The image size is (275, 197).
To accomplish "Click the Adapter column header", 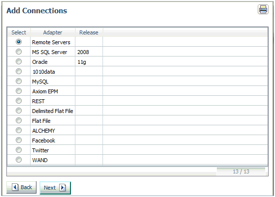I will (53, 32).
